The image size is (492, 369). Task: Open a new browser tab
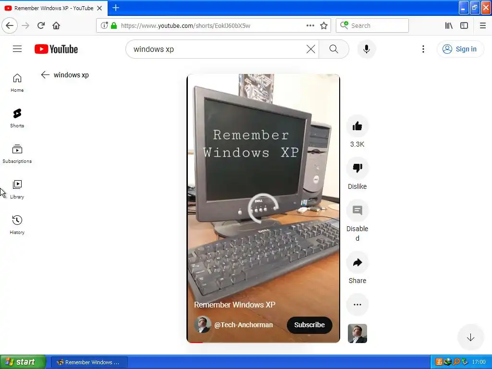point(115,8)
